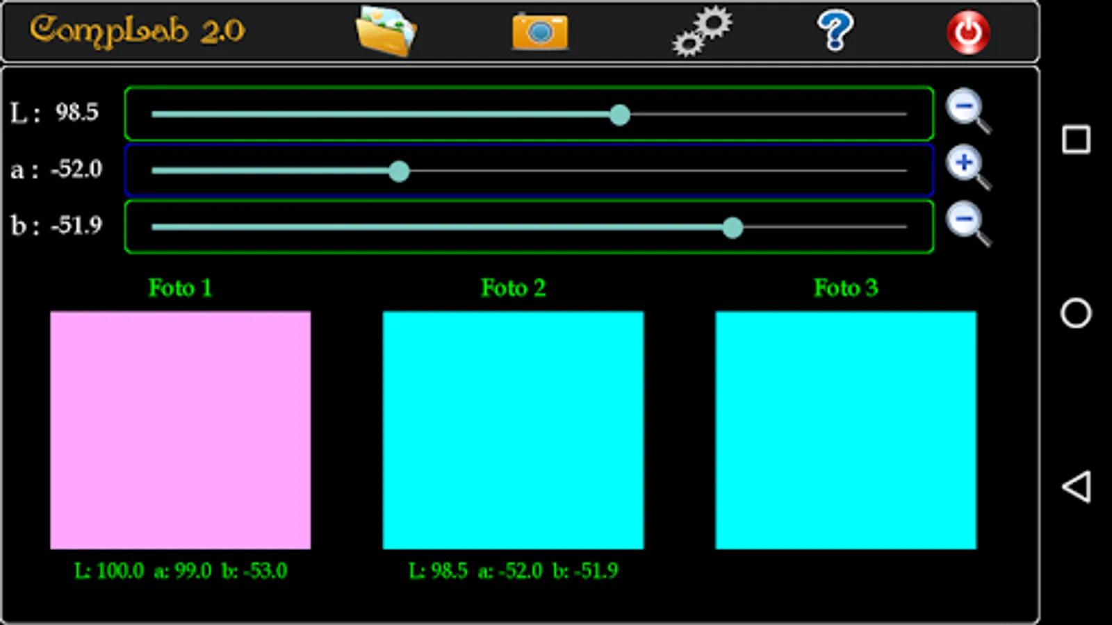Image resolution: width=1112 pixels, height=625 pixels.
Task: Click the CompLab 2.0 title logo
Action: tap(137, 31)
